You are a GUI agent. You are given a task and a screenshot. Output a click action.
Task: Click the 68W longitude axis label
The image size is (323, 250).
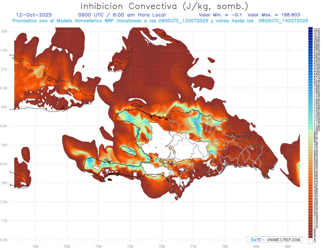tap(287, 246)
